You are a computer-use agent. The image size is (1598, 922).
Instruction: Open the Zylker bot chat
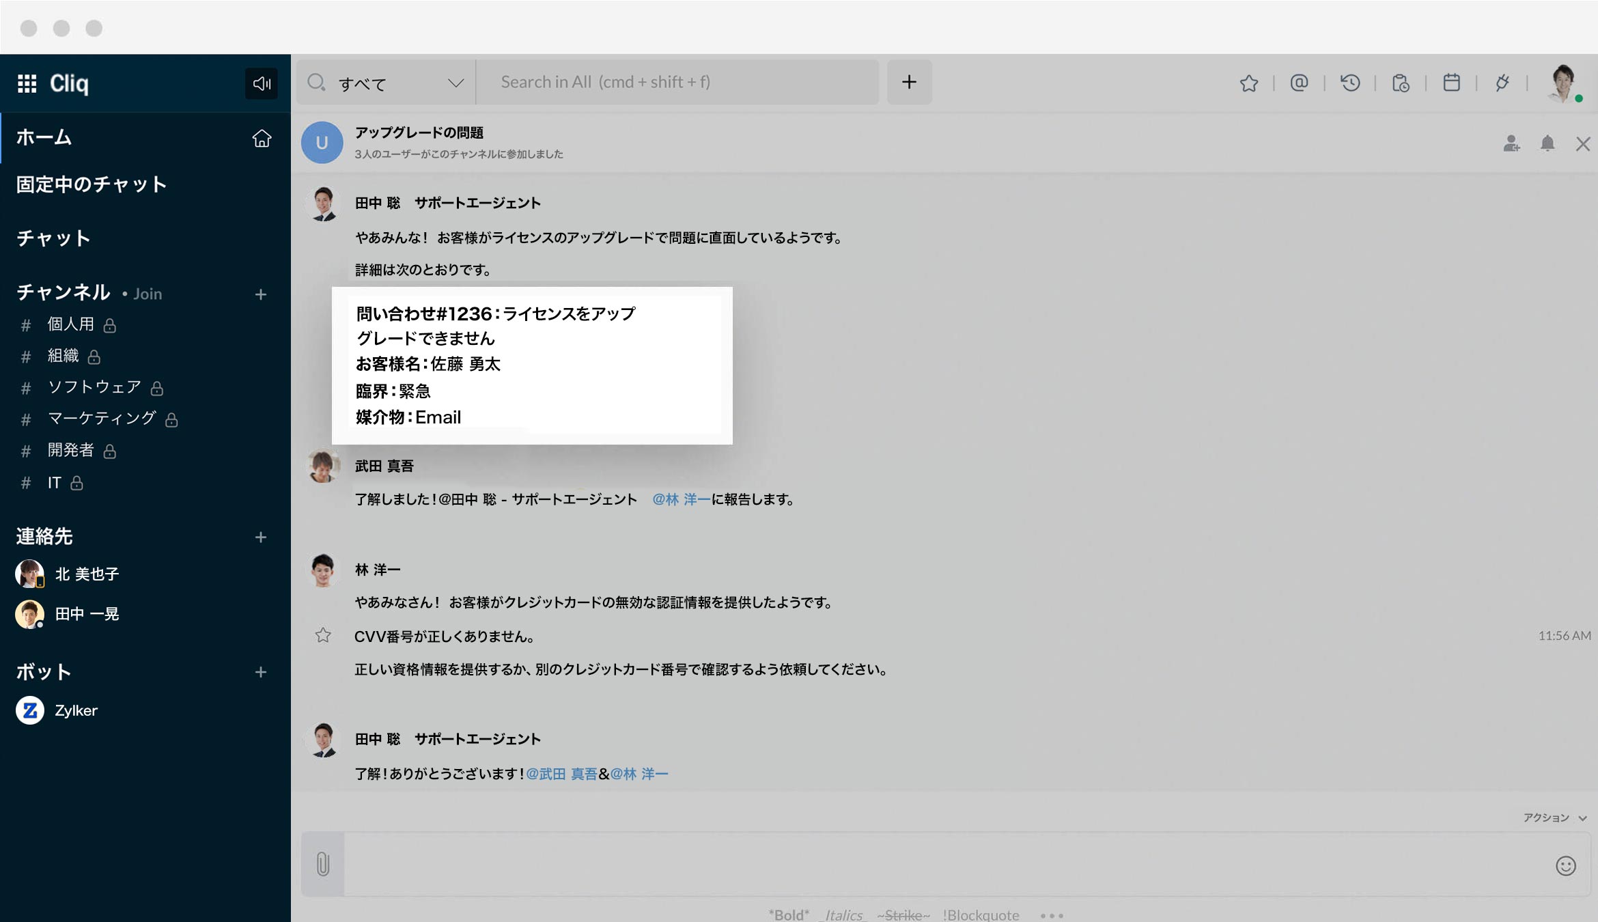[76, 710]
